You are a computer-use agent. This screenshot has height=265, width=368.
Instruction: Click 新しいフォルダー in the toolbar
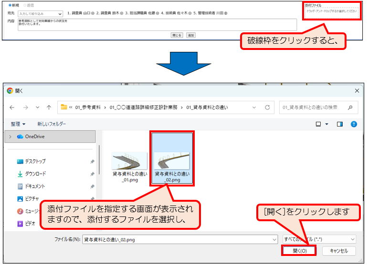(52, 124)
